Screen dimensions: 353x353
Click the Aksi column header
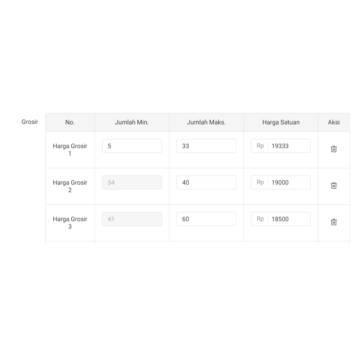click(334, 122)
